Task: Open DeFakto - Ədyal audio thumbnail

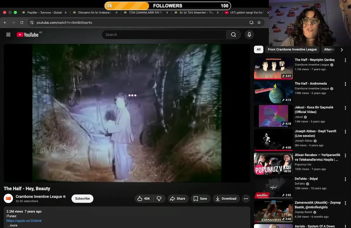Action: [x=273, y=187]
